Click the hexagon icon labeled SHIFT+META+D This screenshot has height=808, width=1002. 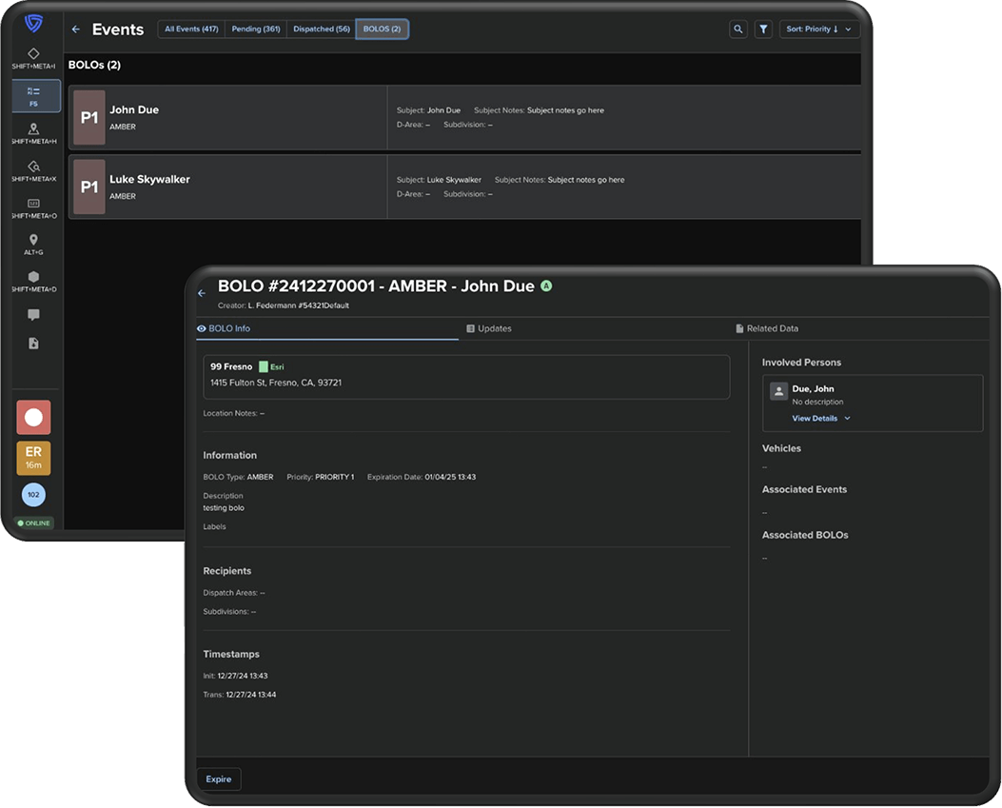click(33, 277)
